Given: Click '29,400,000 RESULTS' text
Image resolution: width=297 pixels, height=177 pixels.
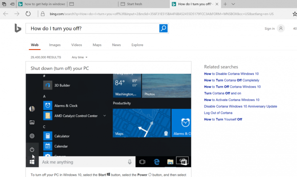Looking at the screenshot, I should 46,57.
